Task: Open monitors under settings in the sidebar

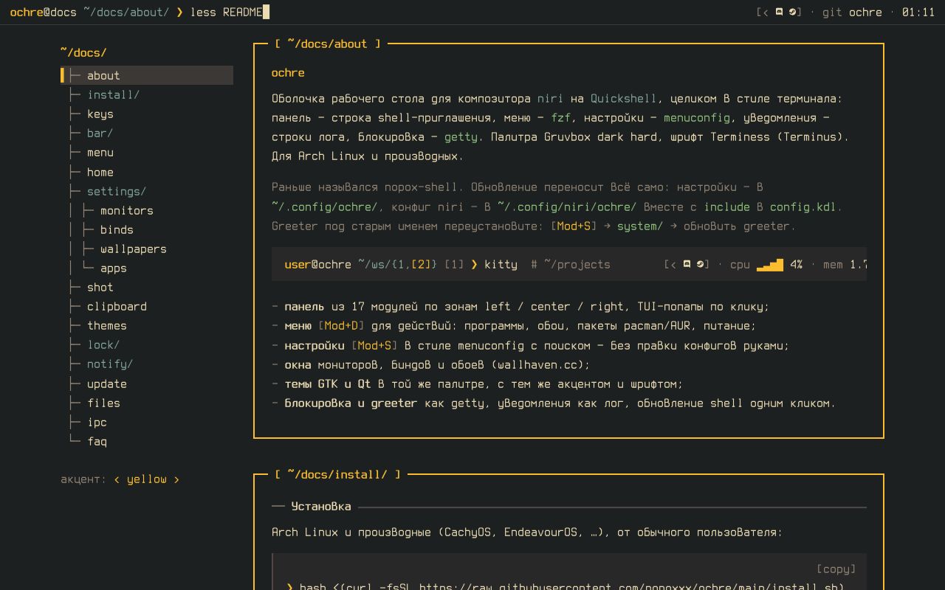Action: pos(127,210)
